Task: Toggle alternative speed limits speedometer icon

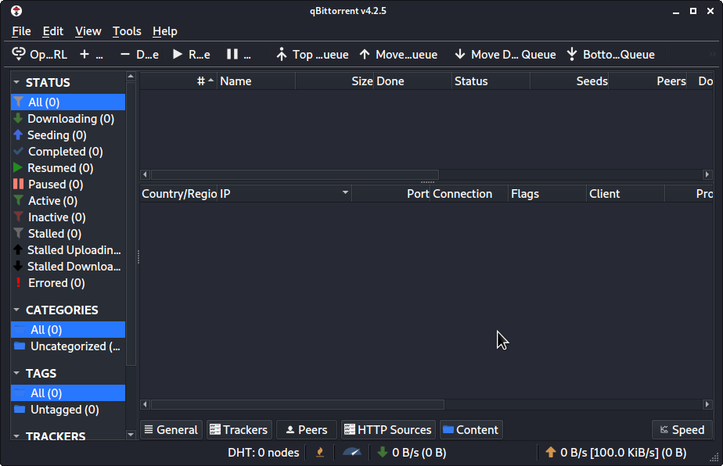Action: [x=352, y=453]
